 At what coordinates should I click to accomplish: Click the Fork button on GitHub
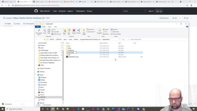click(186, 18)
